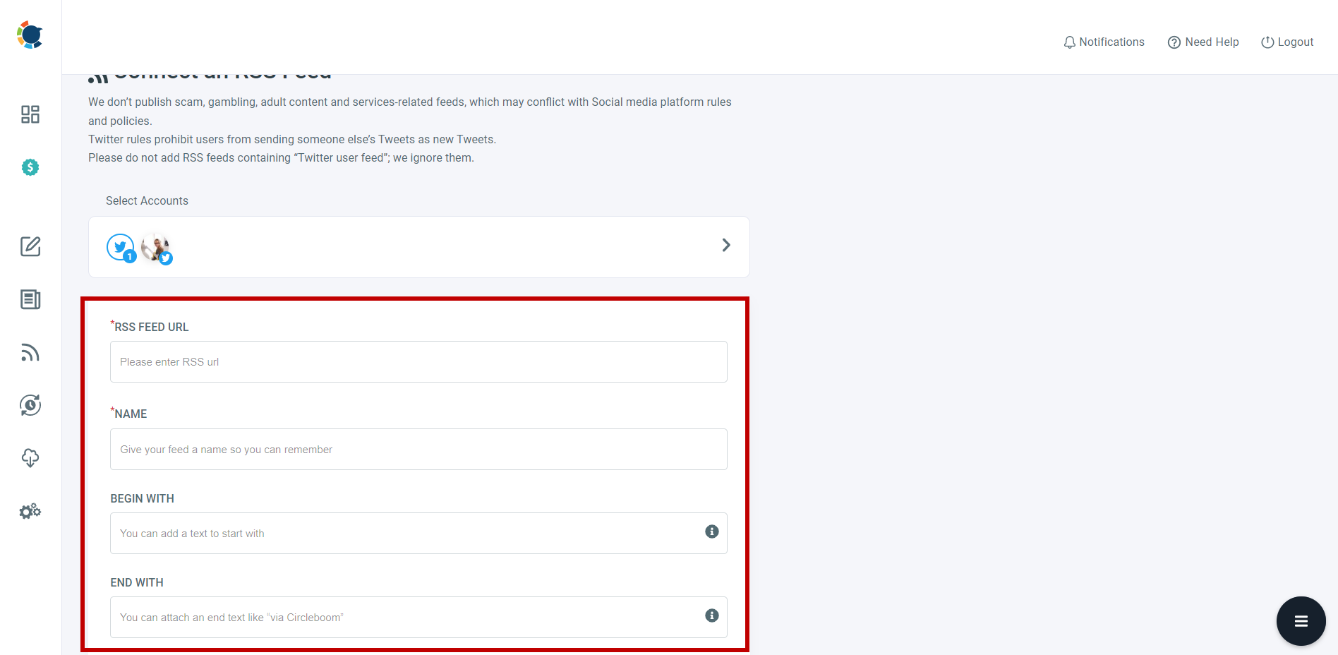Open the settings gears icon in sidebar

tap(30, 511)
